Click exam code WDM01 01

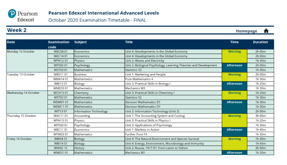[61, 102]
